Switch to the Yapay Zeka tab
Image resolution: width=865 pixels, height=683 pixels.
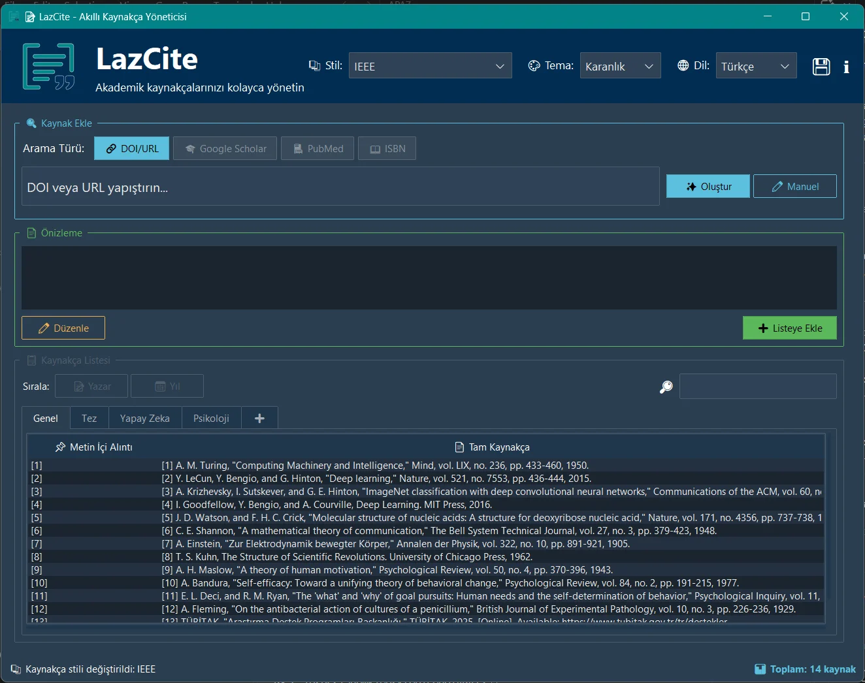click(x=144, y=418)
